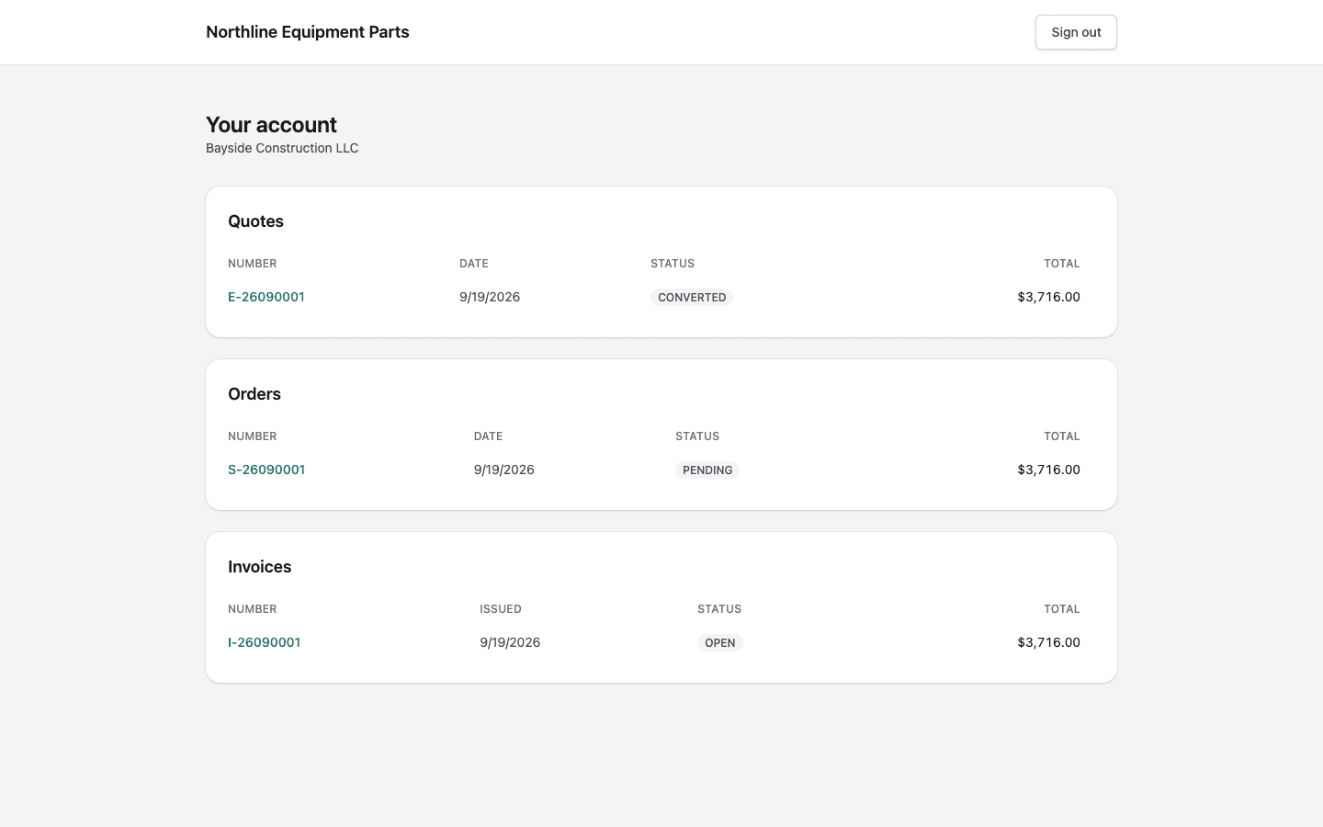Image resolution: width=1323 pixels, height=827 pixels.
Task: Select the PENDING status badge
Action: pos(707,470)
